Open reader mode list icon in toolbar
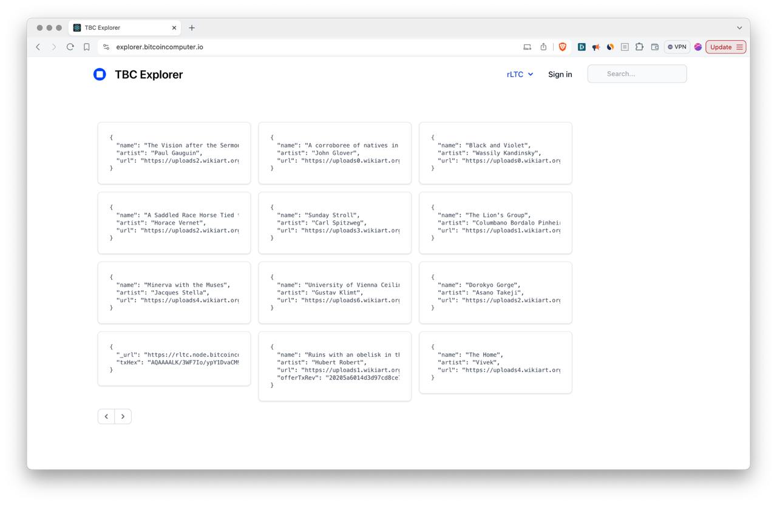The width and height of the screenshot is (777, 505). point(625,47)
